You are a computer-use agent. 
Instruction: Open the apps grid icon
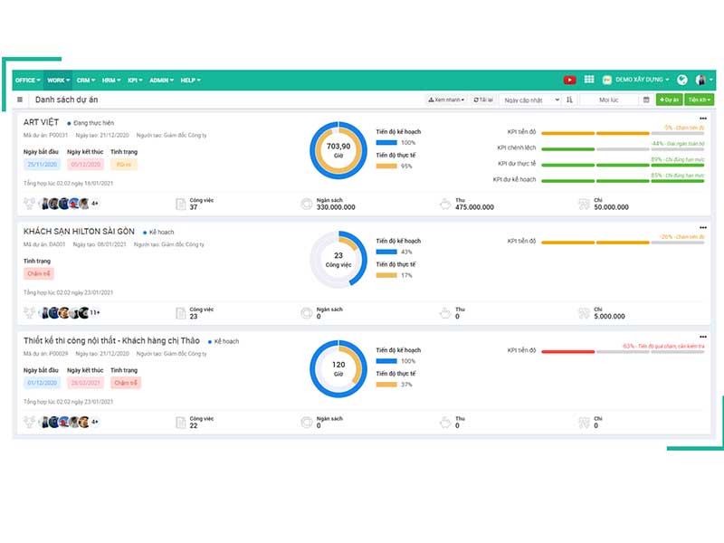click(x=589, y=80)
